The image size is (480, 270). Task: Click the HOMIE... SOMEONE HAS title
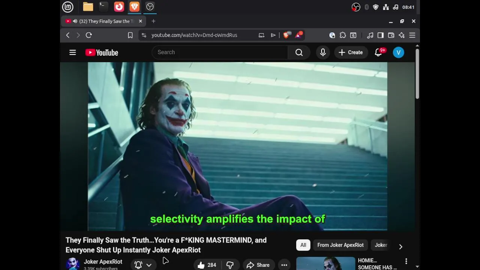[x=377, y=264]
